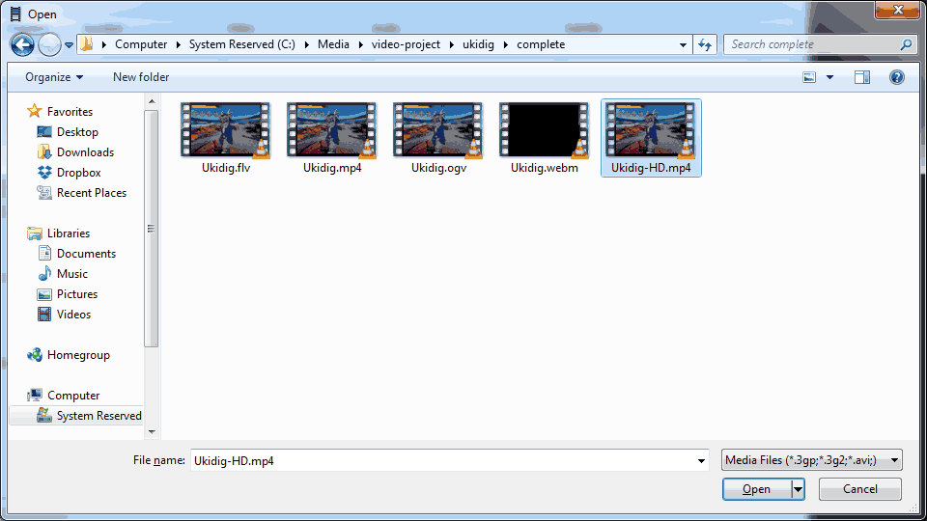927x521 pixels.
Task: Click System Reserved (C:) breadcrumb
Action: pos(241,44)
